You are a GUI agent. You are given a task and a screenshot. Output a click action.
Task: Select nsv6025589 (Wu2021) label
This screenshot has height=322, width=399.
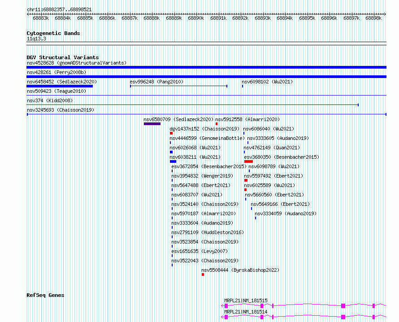point(269,185)
